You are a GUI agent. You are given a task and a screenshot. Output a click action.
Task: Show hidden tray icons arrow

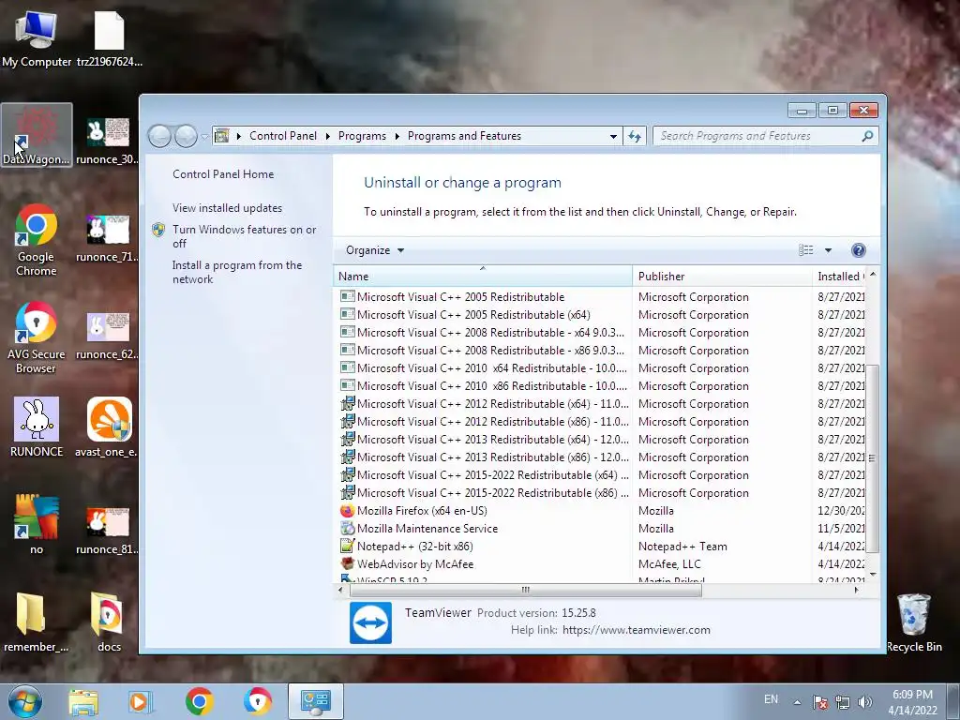pos(797,702)
